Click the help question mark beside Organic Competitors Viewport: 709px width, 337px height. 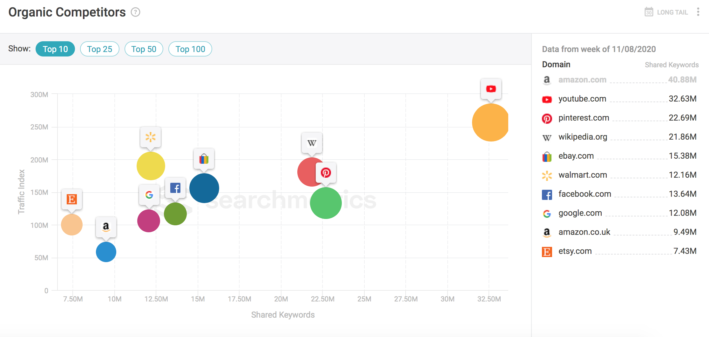[136, 12]
